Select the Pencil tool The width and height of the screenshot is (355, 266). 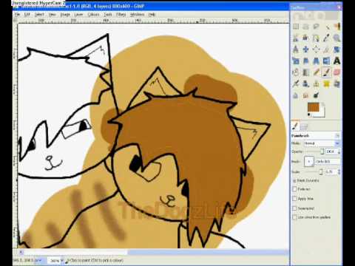(316, 72)
